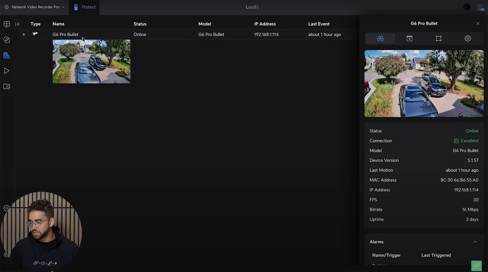Screen dimensions: 488x272
Task: Open the zones square tab in panel
Action: [x=439, y=38]
